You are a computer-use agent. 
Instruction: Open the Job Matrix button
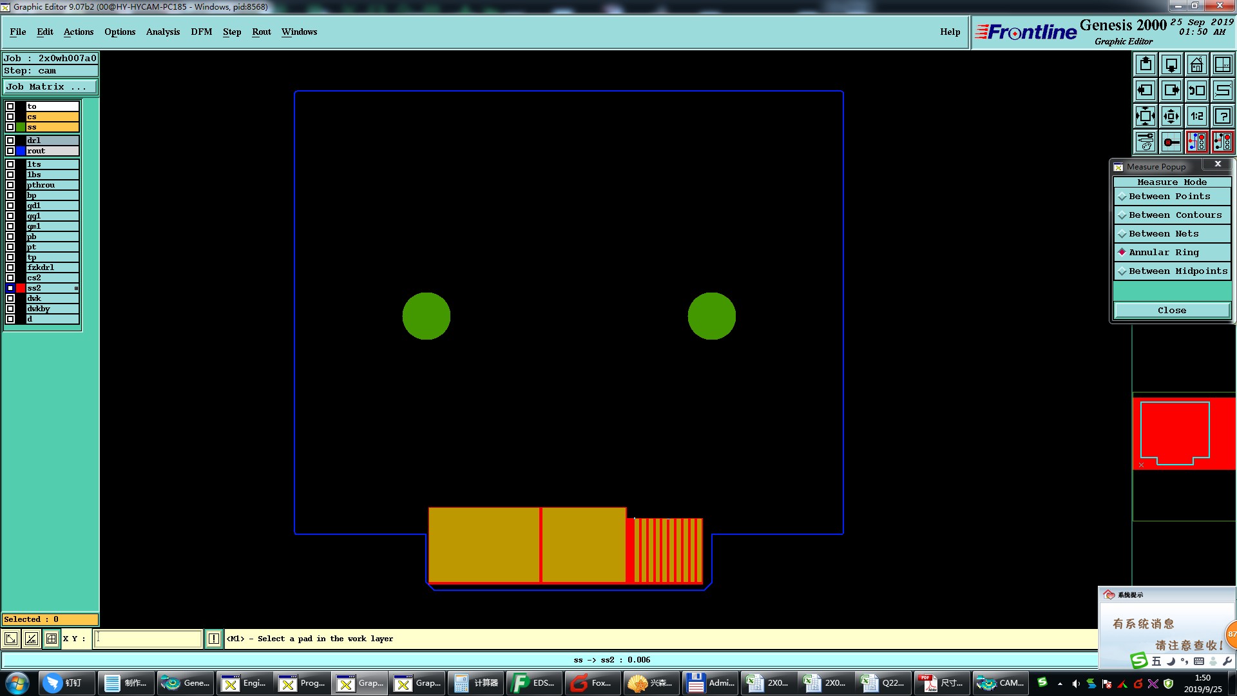pyautogui.click(x=50, y=86)
